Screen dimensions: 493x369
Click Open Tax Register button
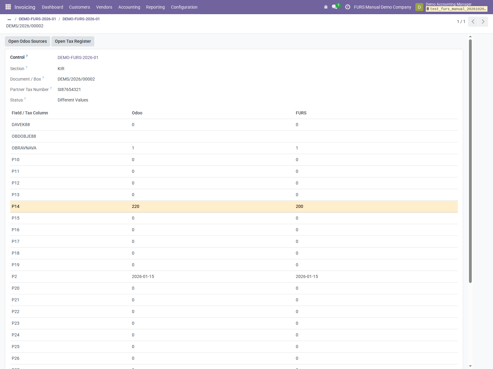tap(73, 41)
